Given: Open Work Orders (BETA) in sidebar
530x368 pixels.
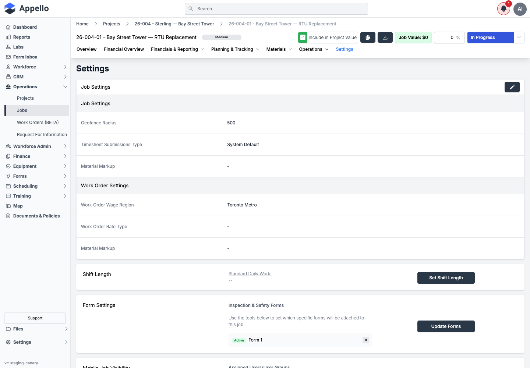Looking at the screenshot, I should (38, 123).
